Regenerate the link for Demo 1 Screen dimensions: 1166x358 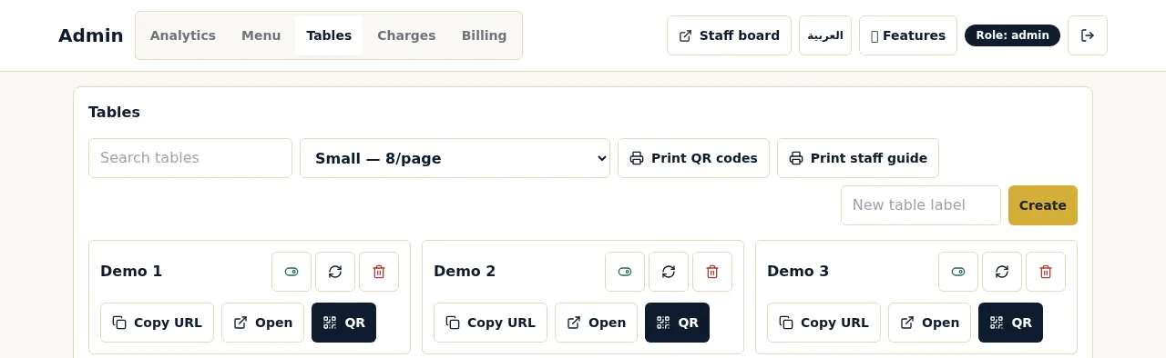tap(335, 272)
